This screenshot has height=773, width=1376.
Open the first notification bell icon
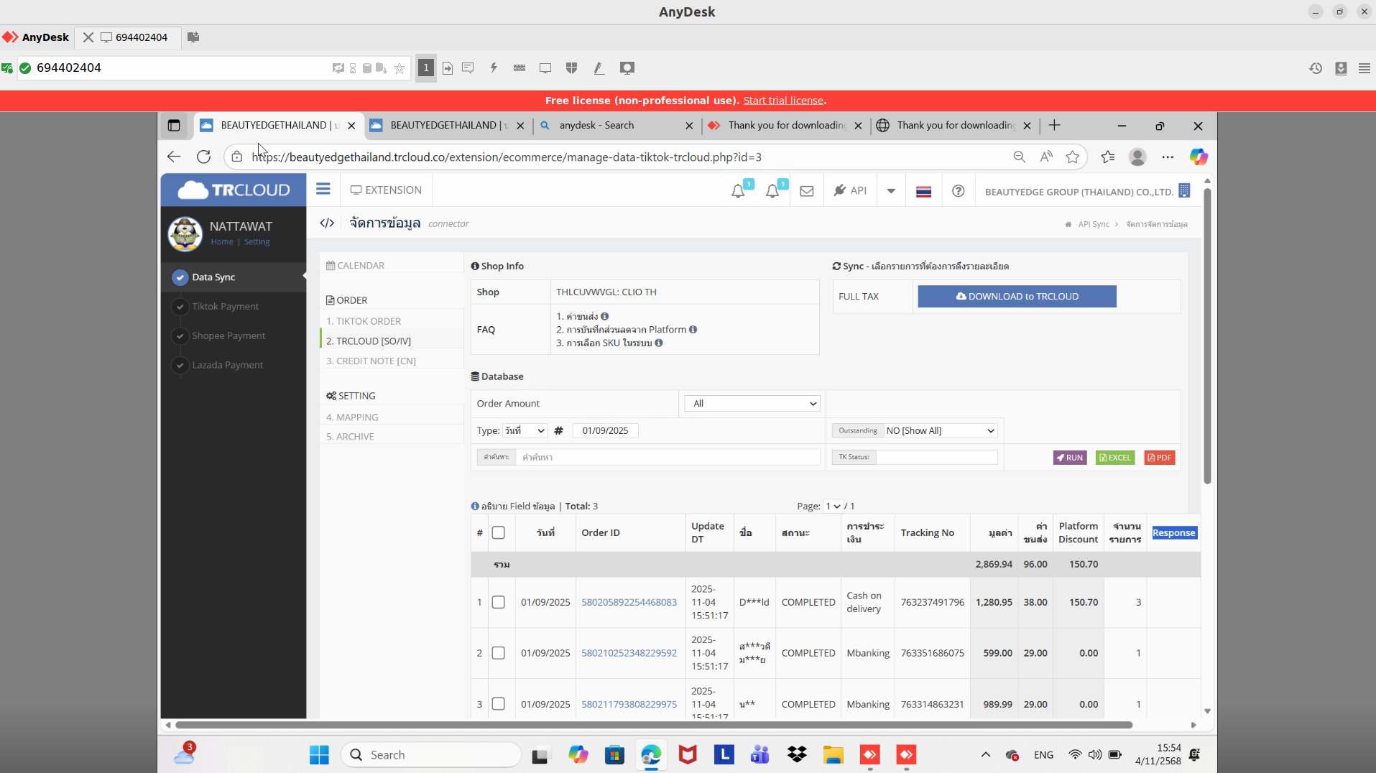[738, 191]
